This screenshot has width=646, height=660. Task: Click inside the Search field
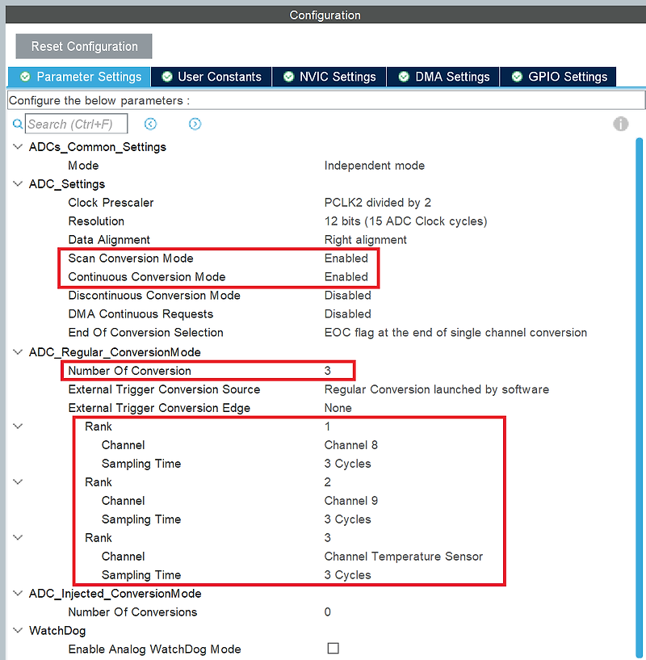tap(77, 124)
